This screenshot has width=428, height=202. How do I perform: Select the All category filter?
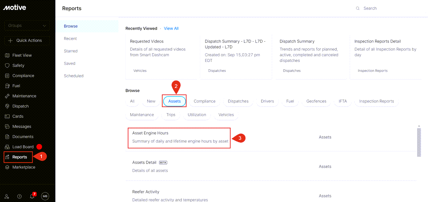[x=132, y=101]
